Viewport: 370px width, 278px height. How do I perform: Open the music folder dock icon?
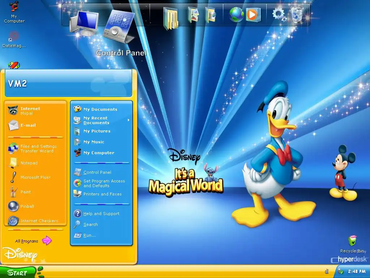click(211, 14)
